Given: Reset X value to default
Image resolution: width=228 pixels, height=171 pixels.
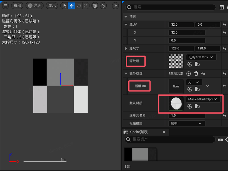Looking at the screenshot, I should point(225,33).
